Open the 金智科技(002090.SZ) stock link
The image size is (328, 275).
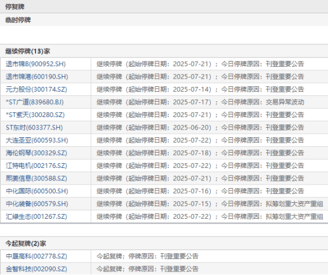tap(36, 269)
